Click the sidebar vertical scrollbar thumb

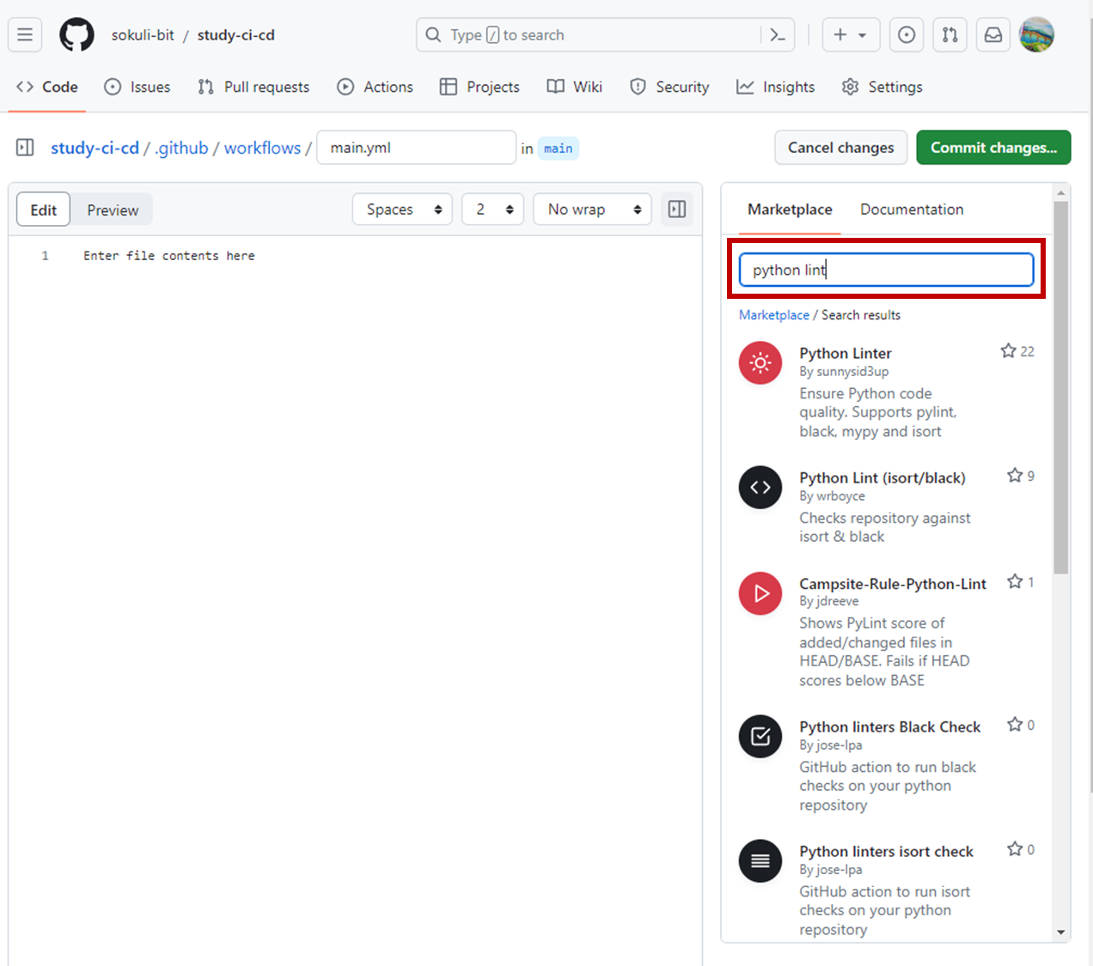(1061, 386)
